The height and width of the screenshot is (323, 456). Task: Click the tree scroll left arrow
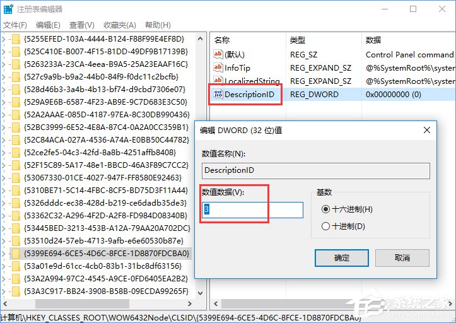(x=5, y=304)
